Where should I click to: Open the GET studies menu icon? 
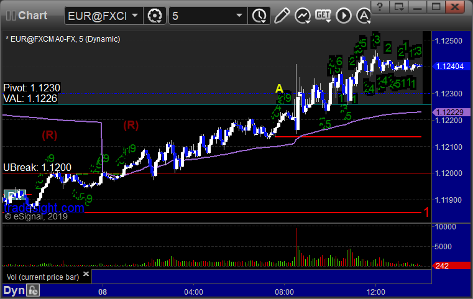pyautogui.click(x=323, y=16)
